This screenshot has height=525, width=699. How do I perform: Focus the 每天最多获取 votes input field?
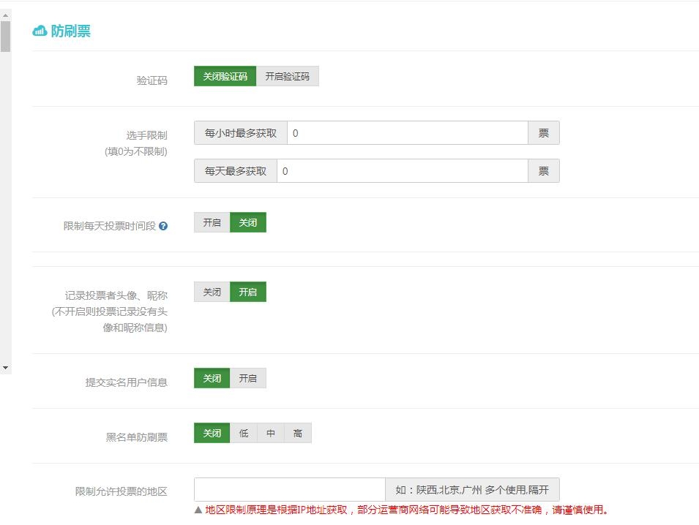[402, 171]
